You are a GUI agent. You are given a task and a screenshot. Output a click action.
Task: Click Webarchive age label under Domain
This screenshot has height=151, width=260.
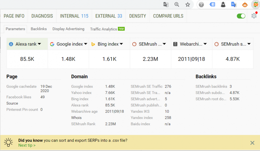[84, 112]
